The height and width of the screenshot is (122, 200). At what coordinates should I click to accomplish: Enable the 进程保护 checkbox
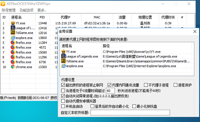[176, 85]
